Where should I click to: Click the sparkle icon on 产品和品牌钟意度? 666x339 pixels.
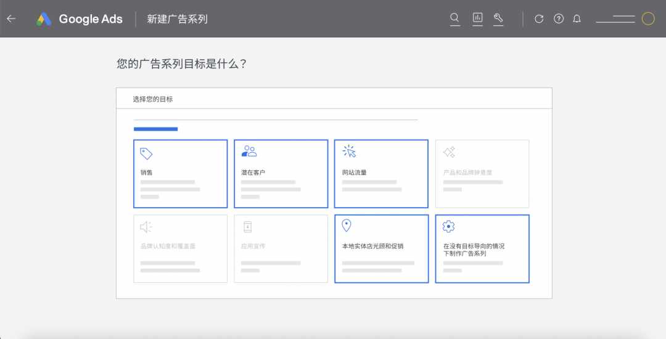[x=449, y=152]
